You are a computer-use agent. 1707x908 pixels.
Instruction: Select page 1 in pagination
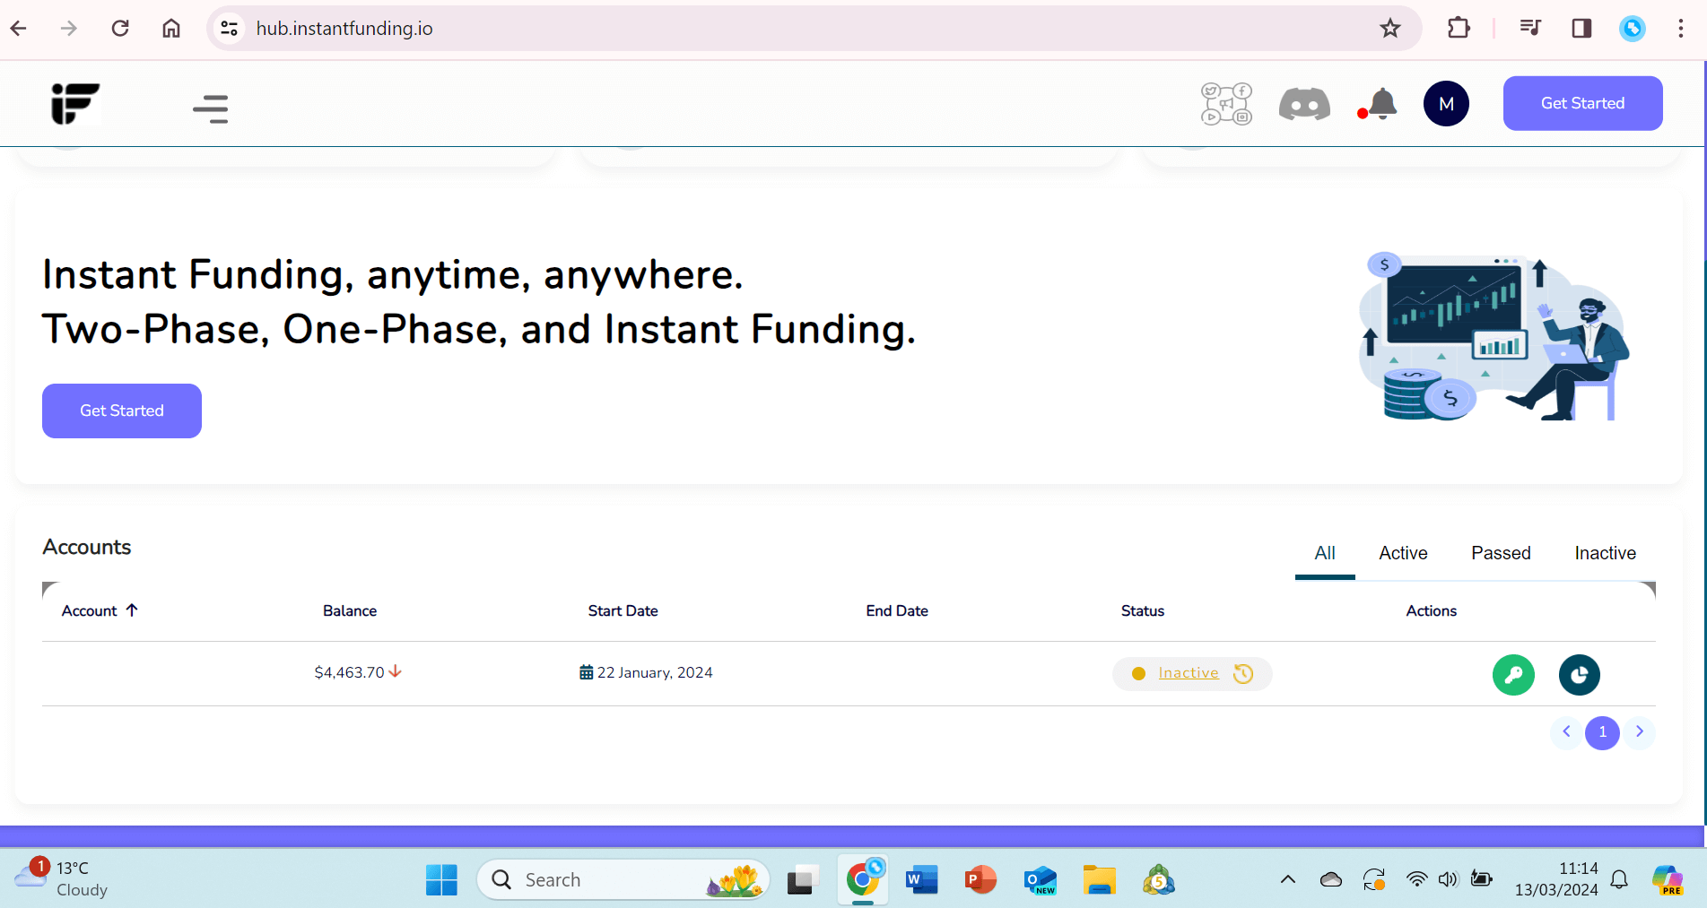1602,732
